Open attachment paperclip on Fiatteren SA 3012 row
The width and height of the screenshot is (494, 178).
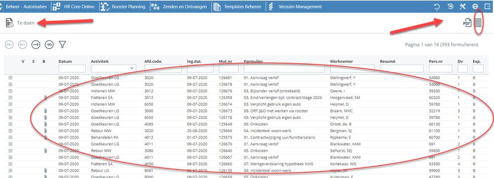click(x=45, y=98)
